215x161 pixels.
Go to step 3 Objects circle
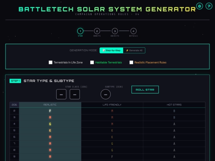click(115, 31)
